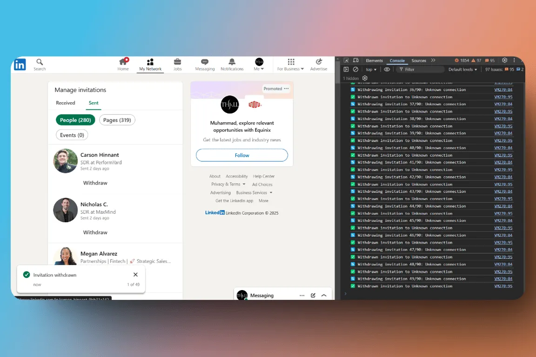Open the 'Me' dropdown menu

pyautogui.click(x=259, y=64)
